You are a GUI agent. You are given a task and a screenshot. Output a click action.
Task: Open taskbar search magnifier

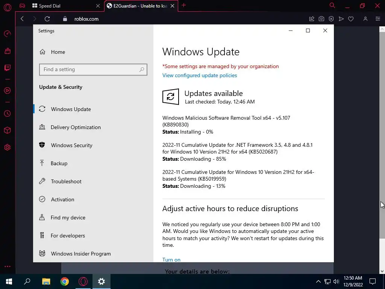pyautogui.click(x=27, y=281)
